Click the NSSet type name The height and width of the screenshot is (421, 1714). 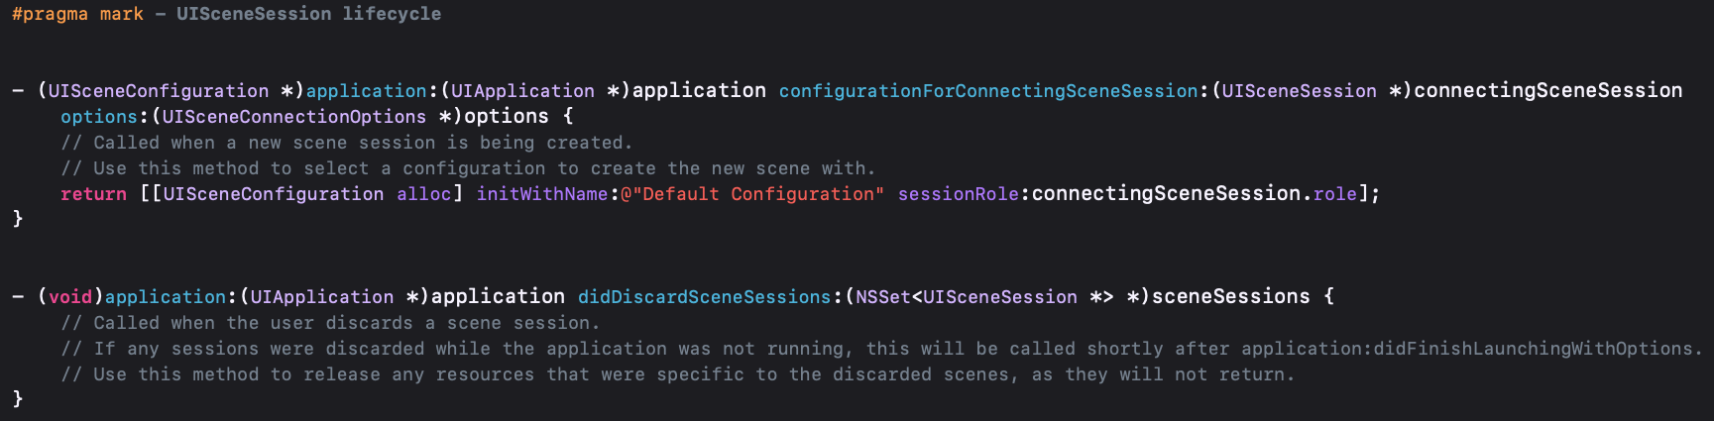coord(882,297)
